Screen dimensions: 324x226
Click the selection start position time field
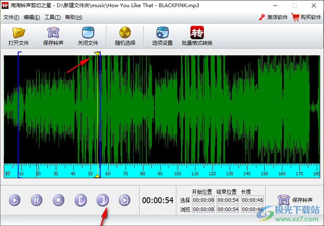203,200
